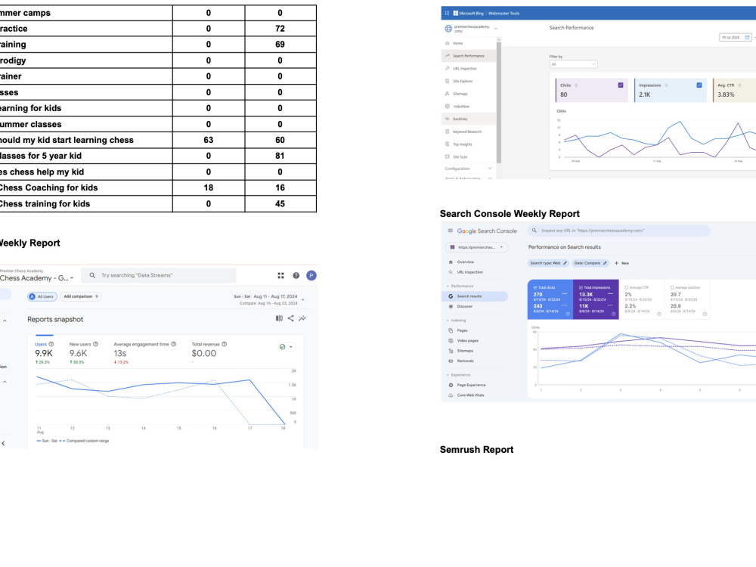Click the info icon next to Clicks in Bing
The width and height of the screenshot is (756, 567).
click(576, 85)
